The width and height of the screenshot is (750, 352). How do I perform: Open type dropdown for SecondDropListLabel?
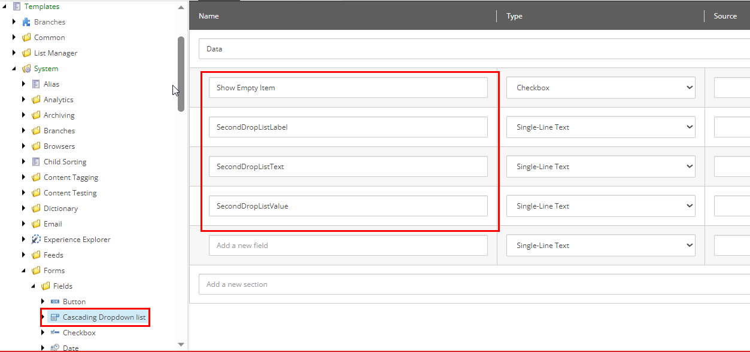[600, 127]
